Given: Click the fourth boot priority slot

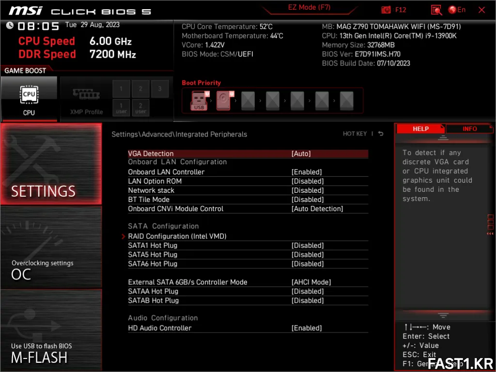Looking at the screenshot, I should [x=273, y=101].
